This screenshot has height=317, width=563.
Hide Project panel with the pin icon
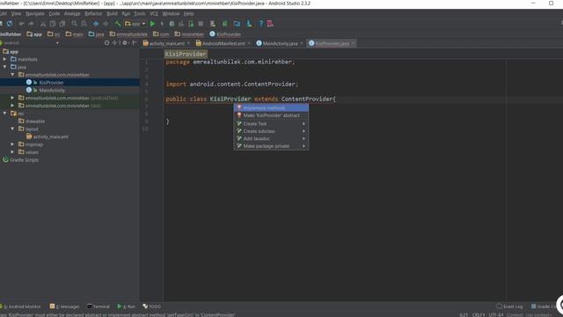click(x=135, y=43)
